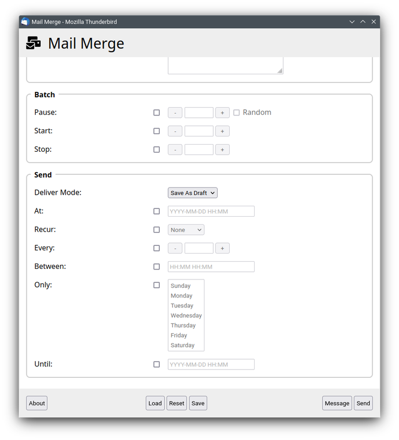Enable the At checkbox
The image size is (399, 440).
pyautogui.click(x=157, y=211)
